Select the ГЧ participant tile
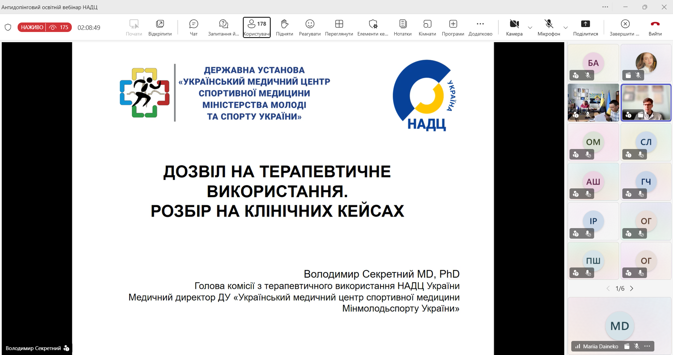Image resolution: width=673 pixels, height=355 pixels. pyautogui.click(x=646, y=182)
